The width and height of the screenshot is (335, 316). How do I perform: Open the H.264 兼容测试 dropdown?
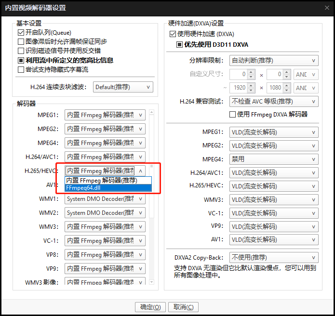(x=273, y=101)
